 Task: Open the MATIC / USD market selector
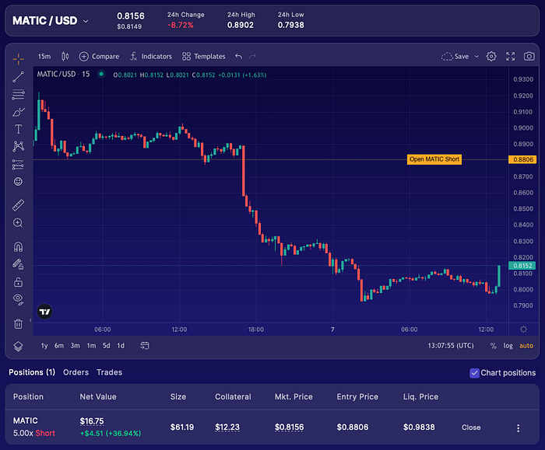click(x=51, y=21)
